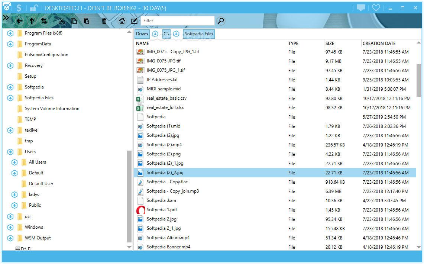Expand the ladys user folder
The width and height of the screenshot is (424, 264).
pos(14,195)
